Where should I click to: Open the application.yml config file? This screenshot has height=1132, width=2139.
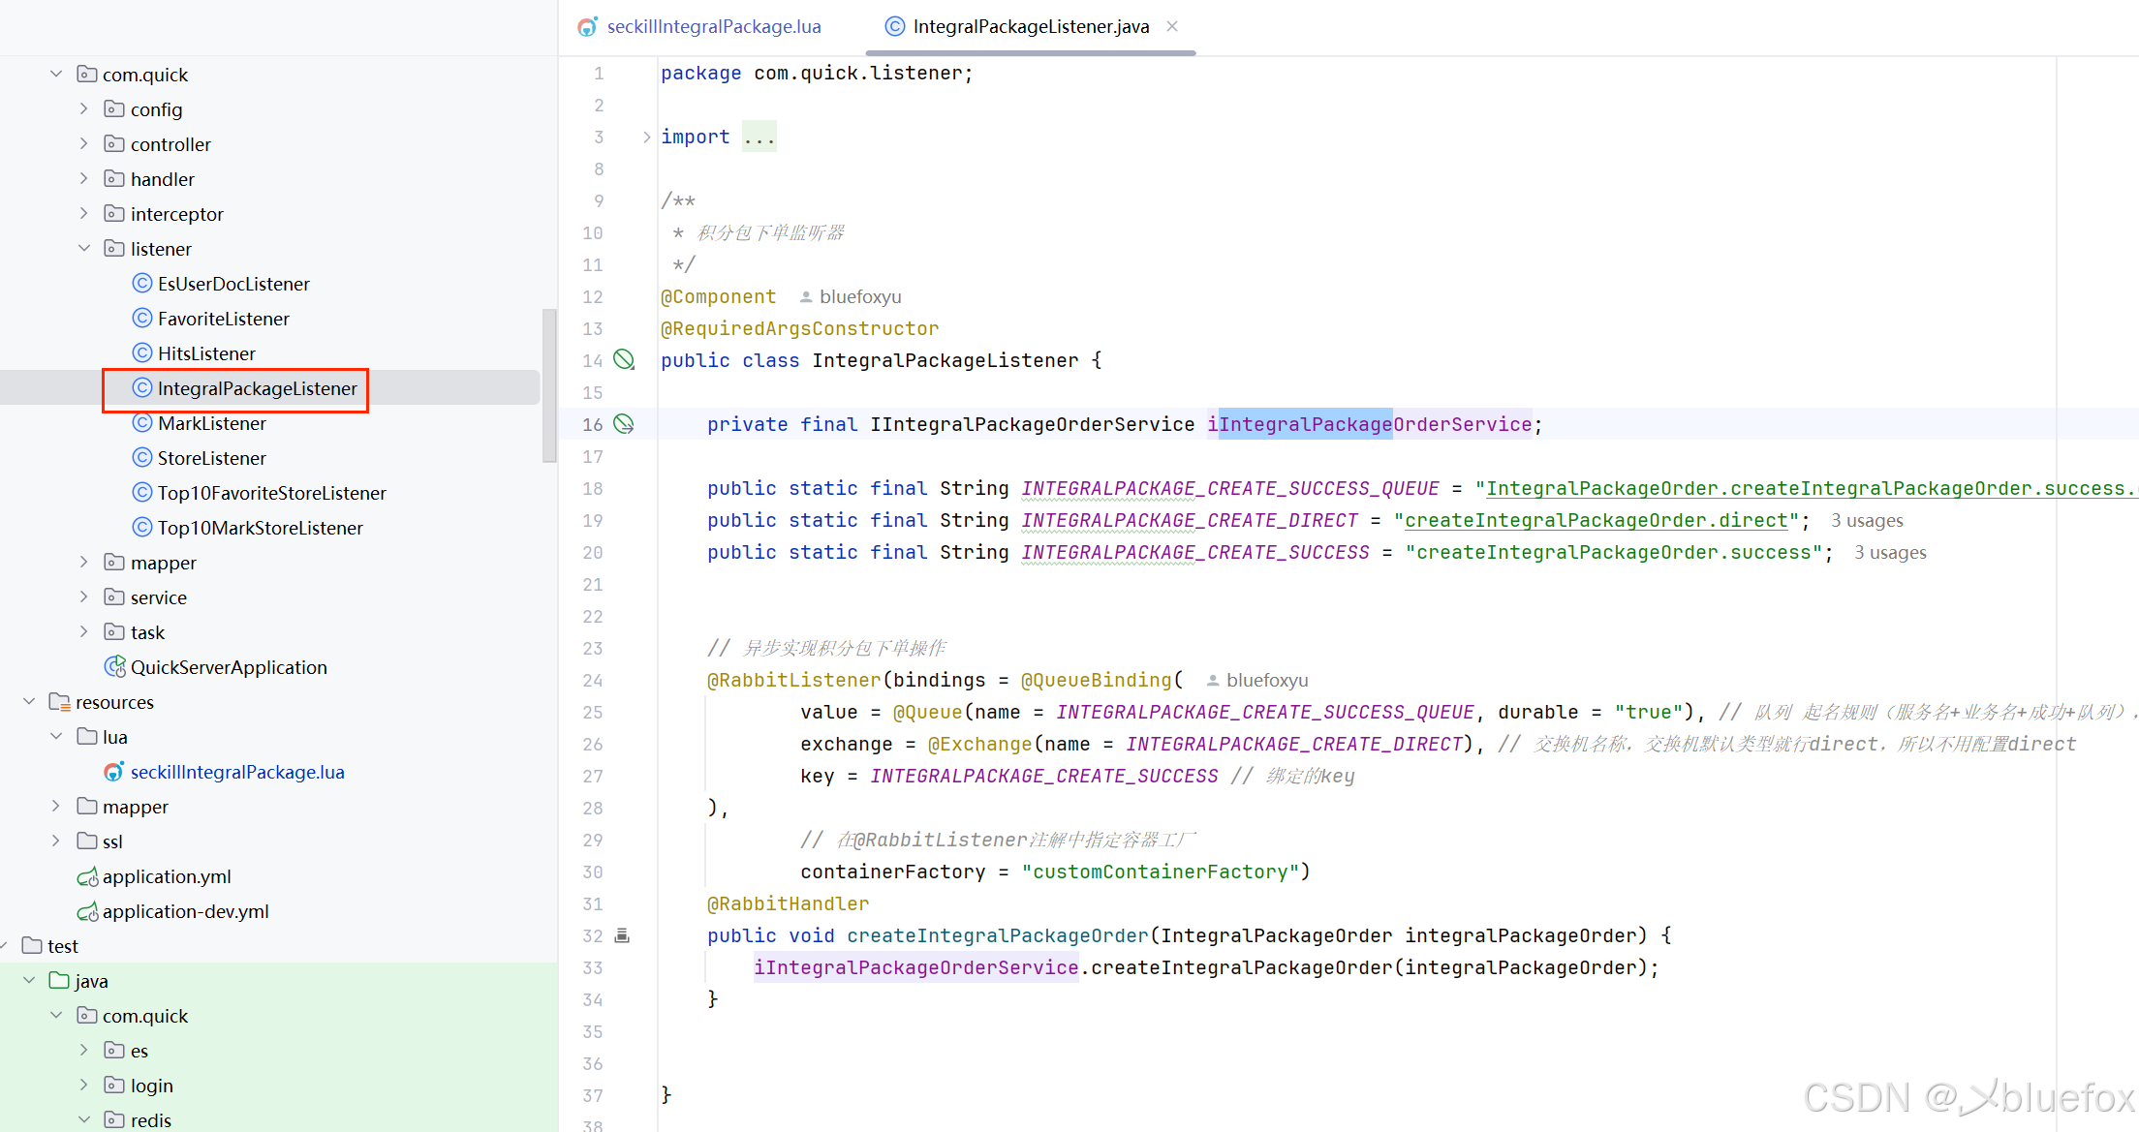167,876
